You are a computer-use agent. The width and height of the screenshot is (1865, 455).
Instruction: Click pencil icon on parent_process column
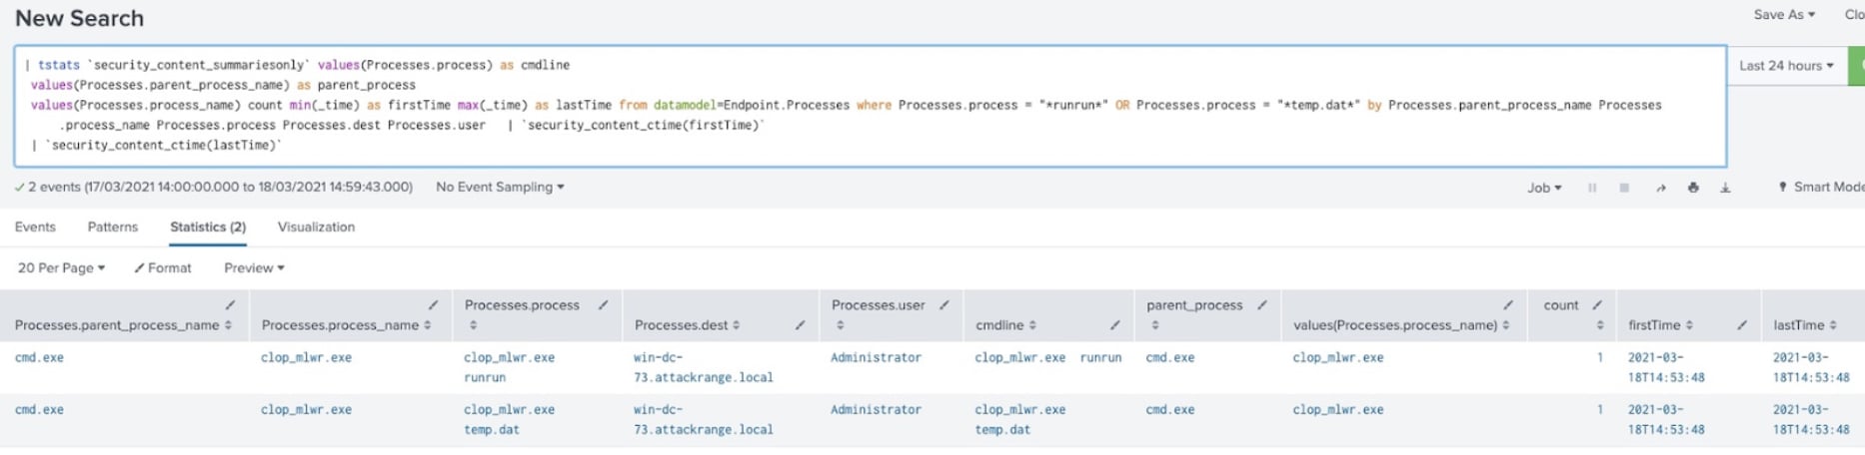click(1261, 305)
